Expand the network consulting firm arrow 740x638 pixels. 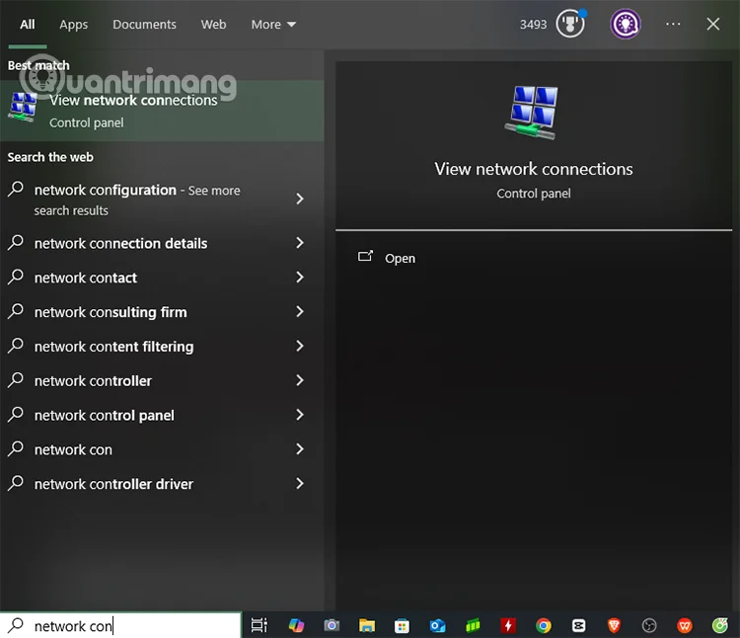(300, 312)
